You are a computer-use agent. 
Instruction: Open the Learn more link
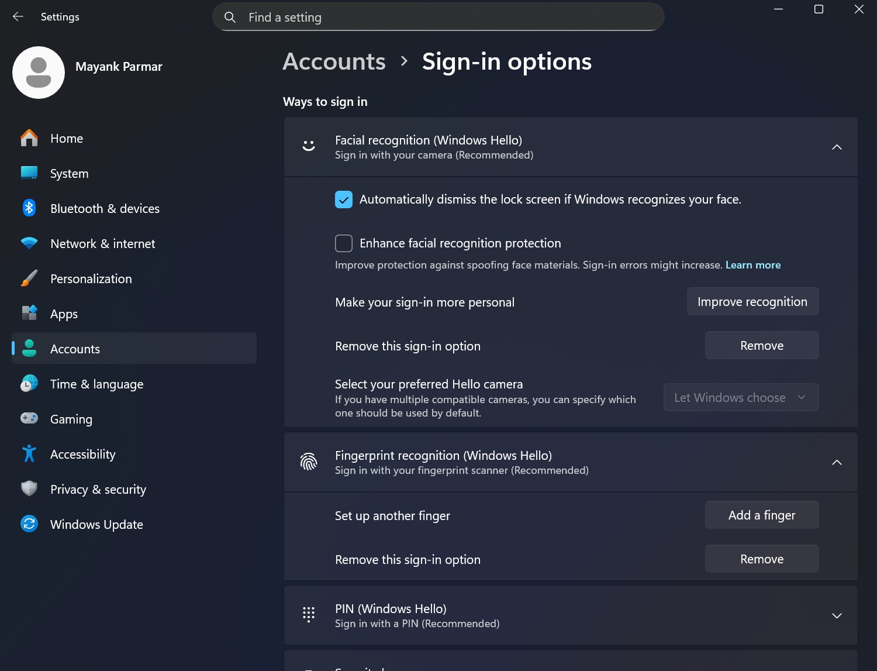(x=753, y=264)
